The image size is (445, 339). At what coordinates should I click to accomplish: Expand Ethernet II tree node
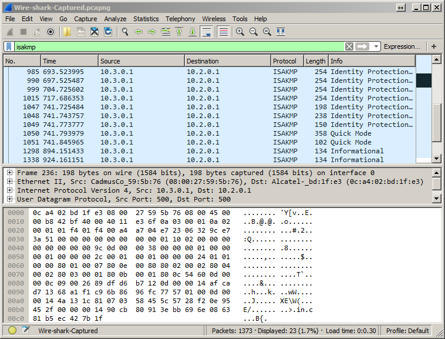click(x=9, y=182)
